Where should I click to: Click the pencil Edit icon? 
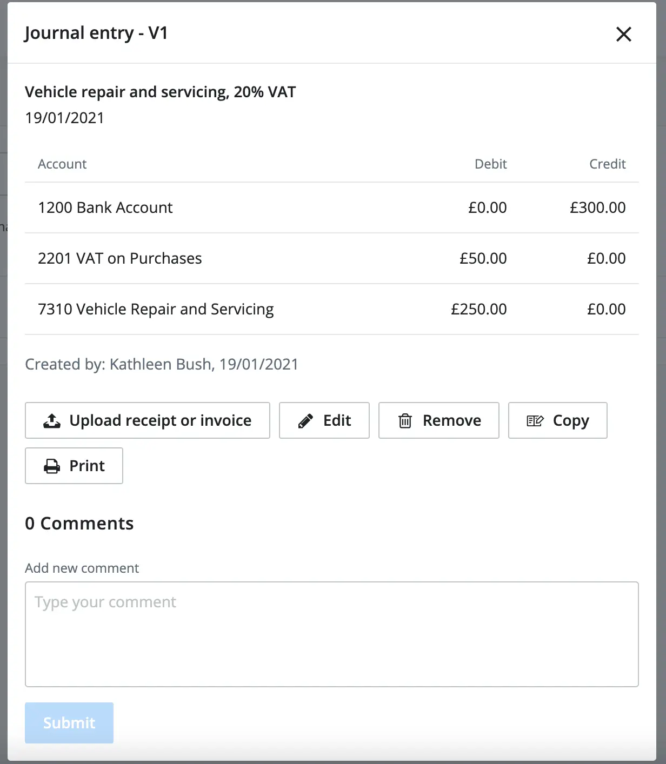pos(305,421)
